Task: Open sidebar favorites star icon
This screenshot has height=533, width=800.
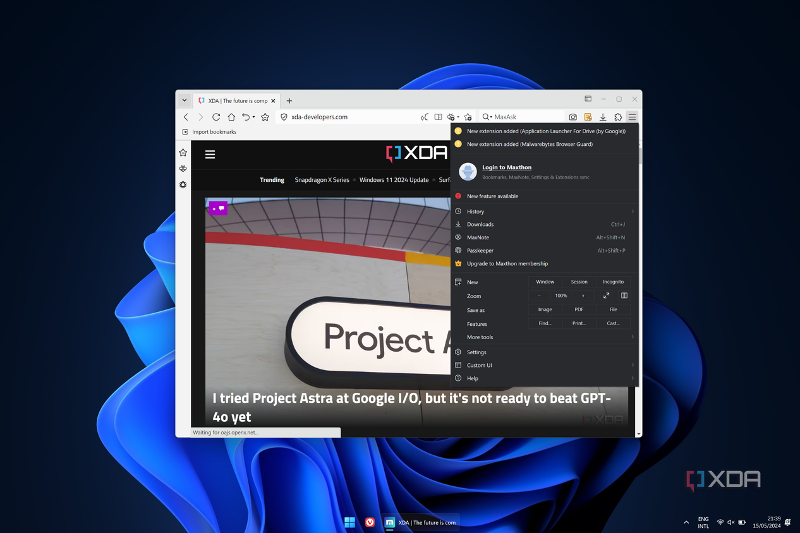Action: click(x=183, y=153)
